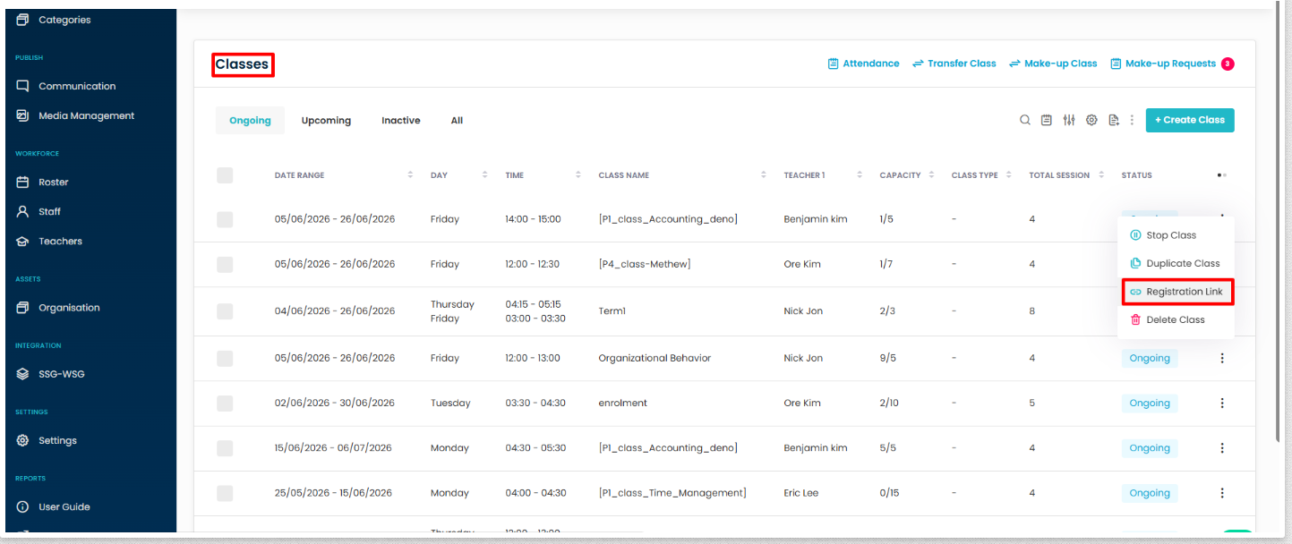Open the SSG-WSG layers icon
The height and width of the screenshot is (544, 1292).
point(22,374)
